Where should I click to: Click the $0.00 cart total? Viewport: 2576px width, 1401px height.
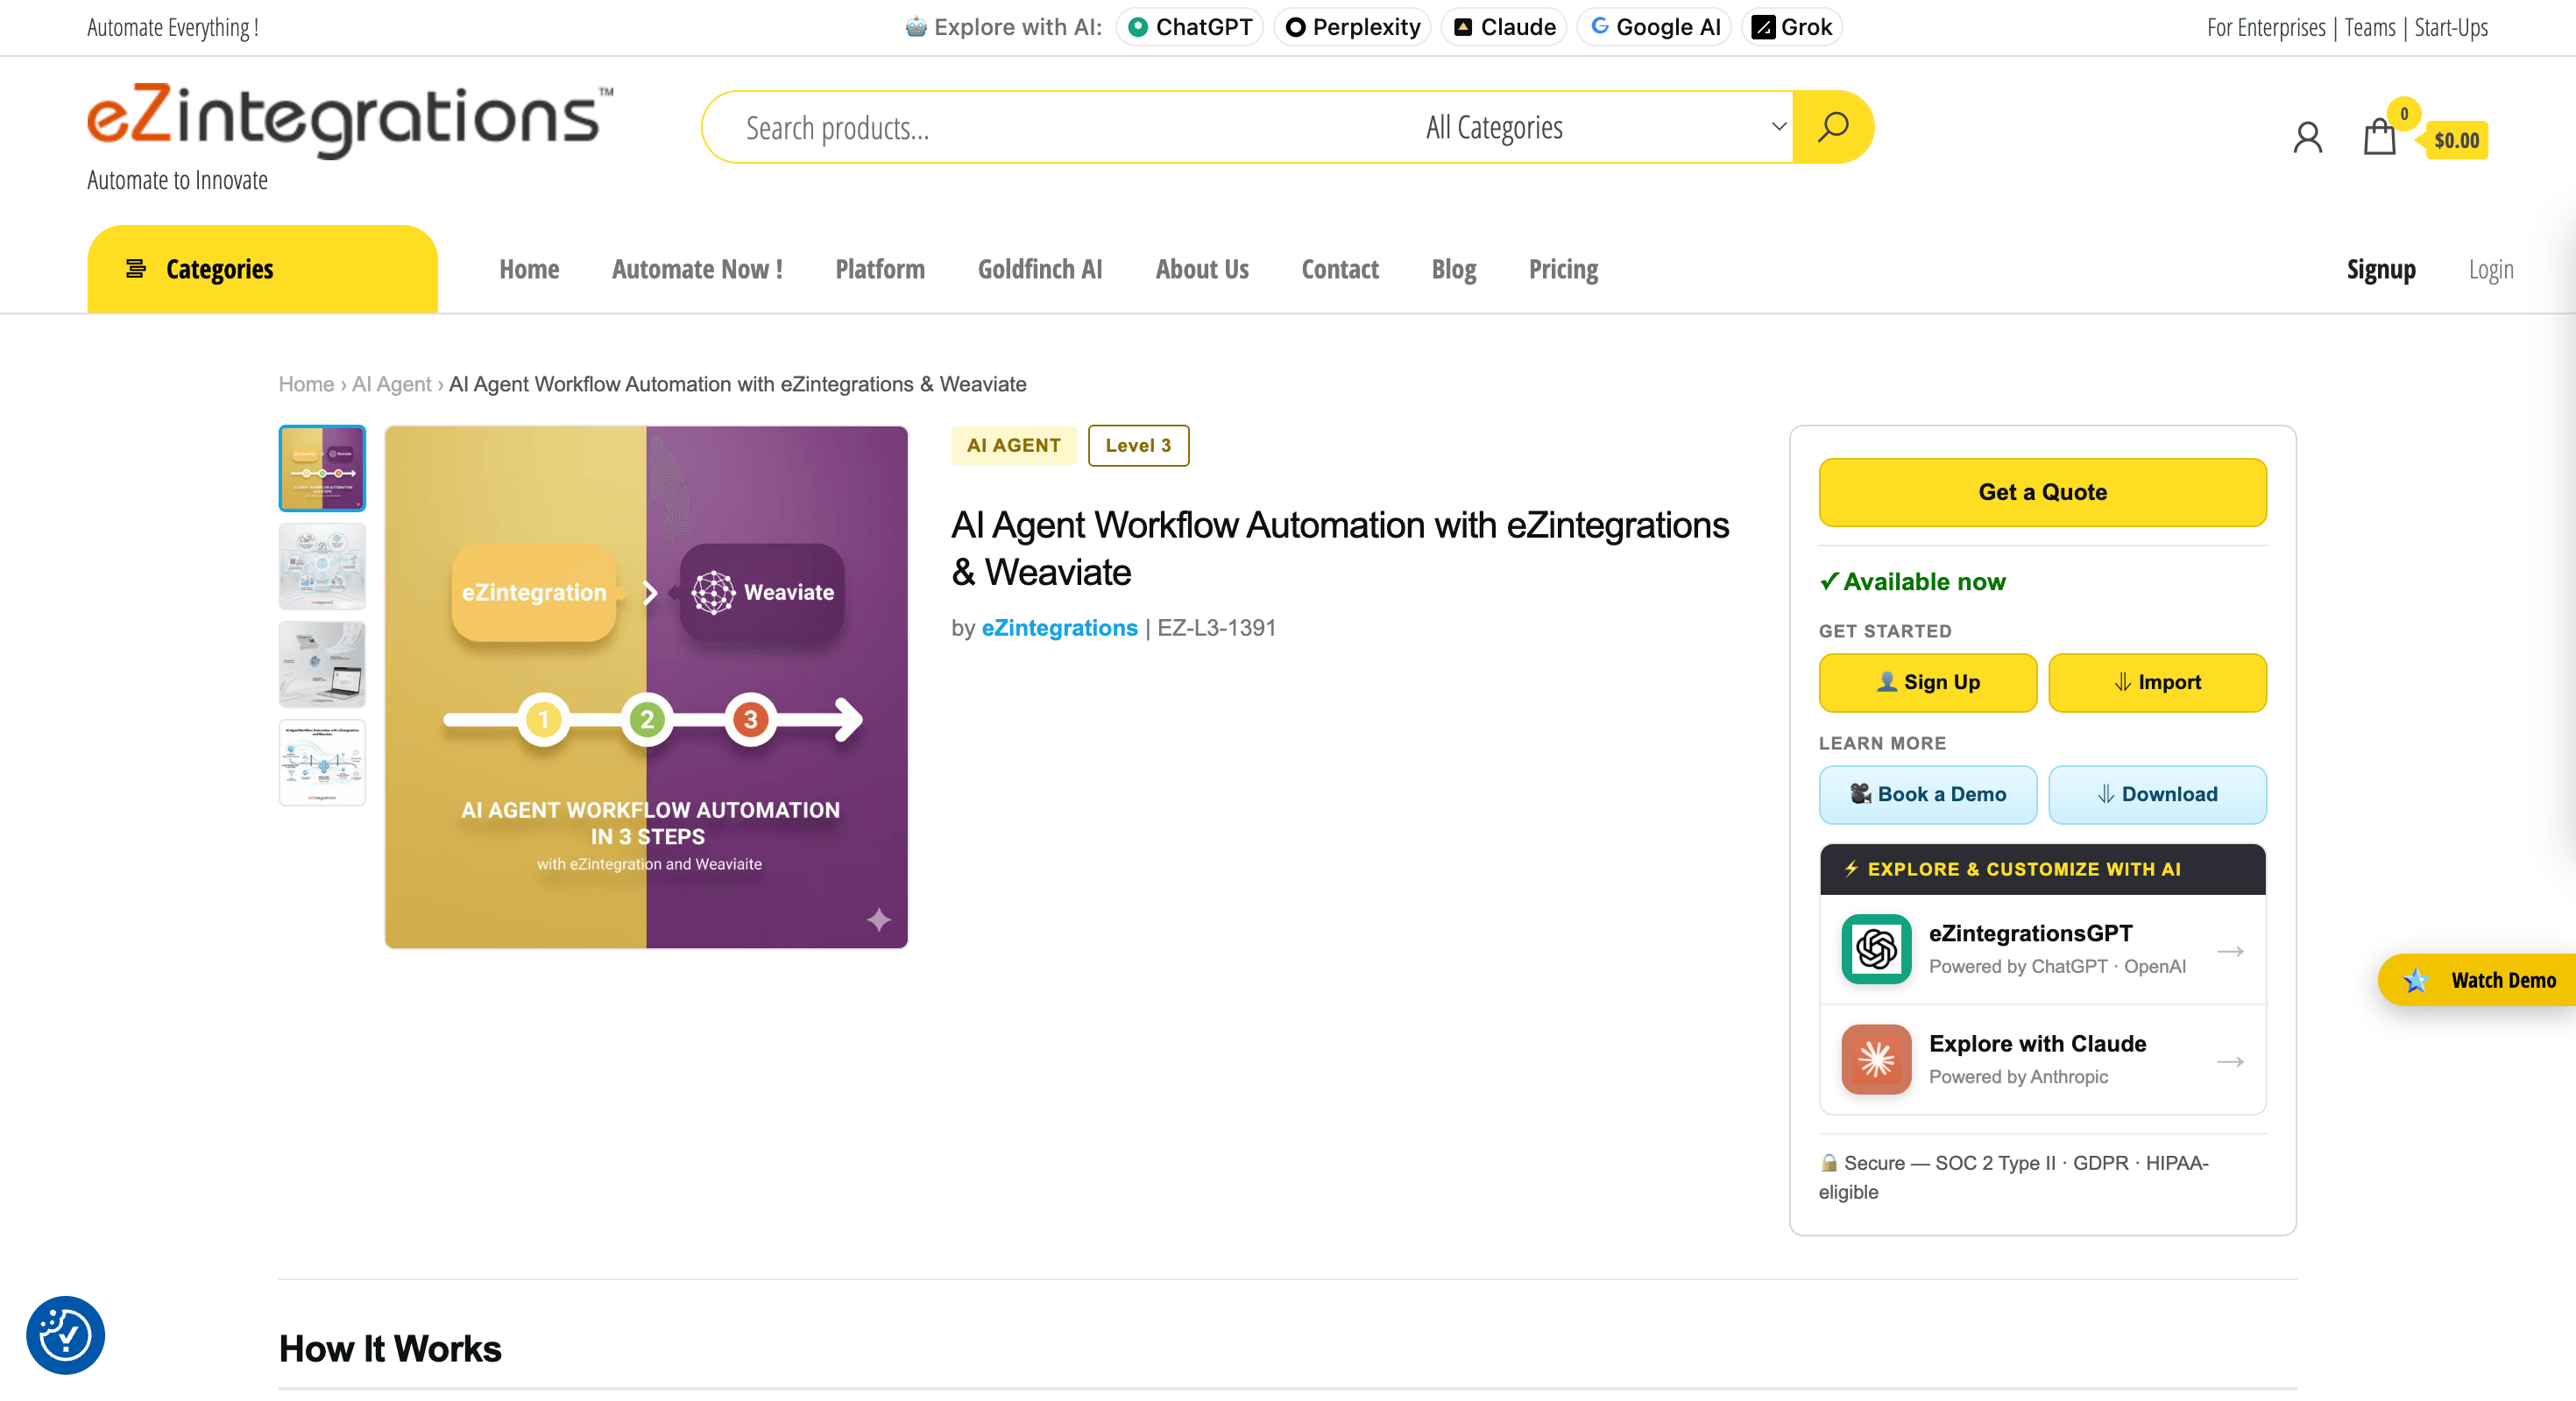click(2456, 140)
